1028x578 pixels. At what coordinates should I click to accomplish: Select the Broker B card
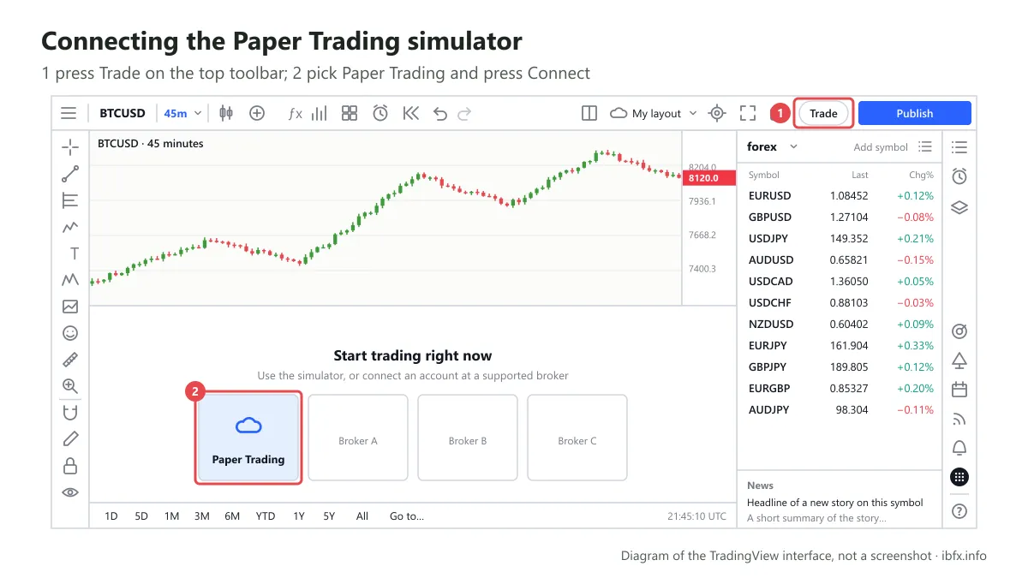(x=468, y=438)
